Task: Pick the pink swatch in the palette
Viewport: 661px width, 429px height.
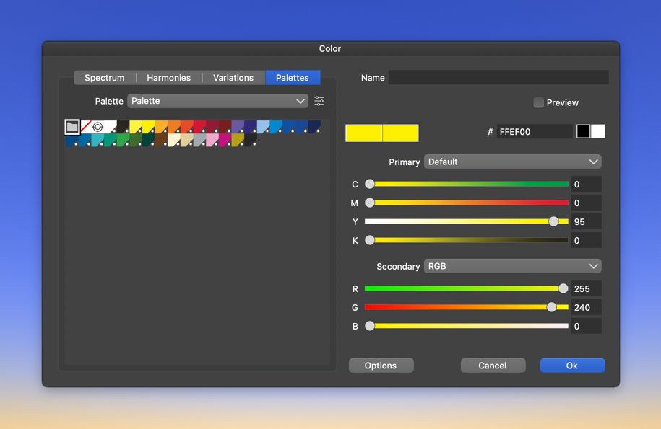Action: pos(212,140)
